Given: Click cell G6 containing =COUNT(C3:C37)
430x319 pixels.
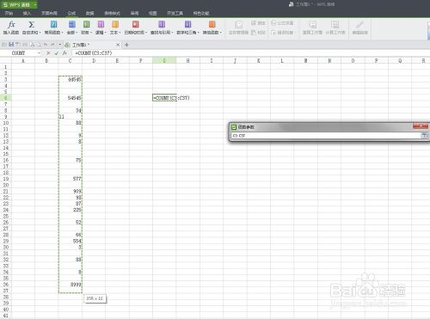Looking at the screenshot, I should 164,98.
